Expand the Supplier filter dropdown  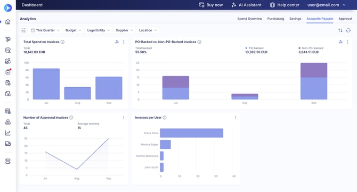124,30
